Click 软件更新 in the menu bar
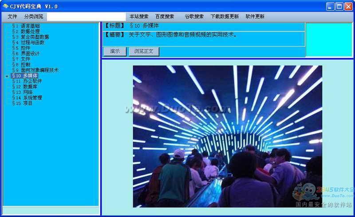Viewport: 355px width, 217px height. 255,16
